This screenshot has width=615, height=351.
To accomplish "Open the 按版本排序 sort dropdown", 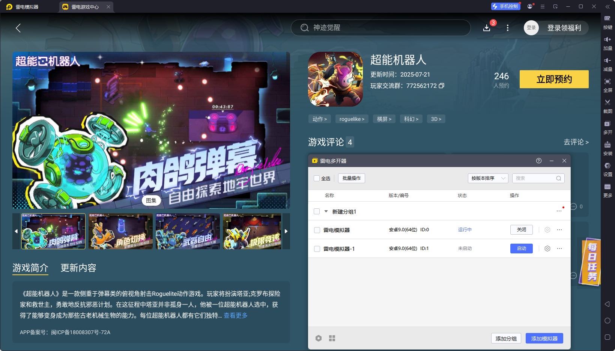I will [488, 178].
